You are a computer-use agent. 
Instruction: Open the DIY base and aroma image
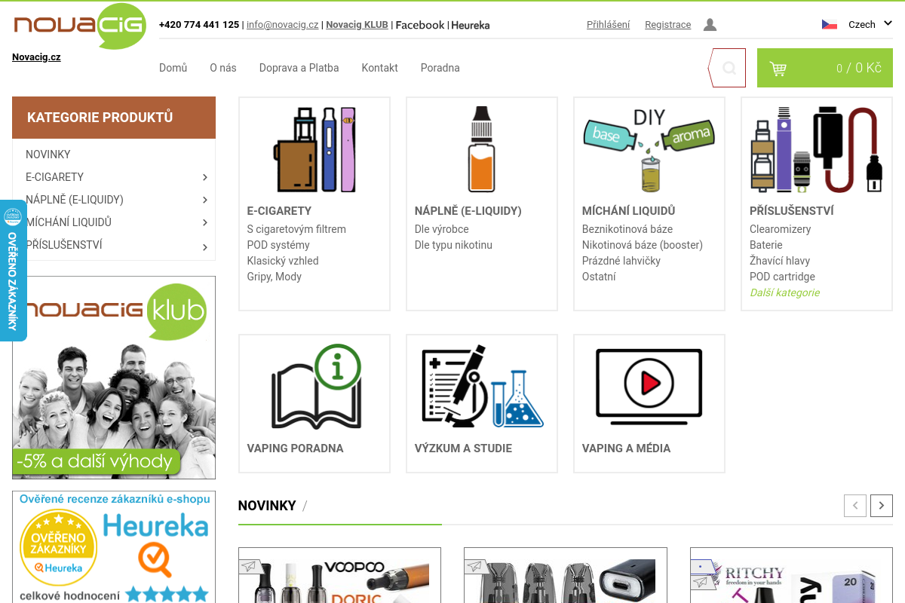(x=649, y=149)
